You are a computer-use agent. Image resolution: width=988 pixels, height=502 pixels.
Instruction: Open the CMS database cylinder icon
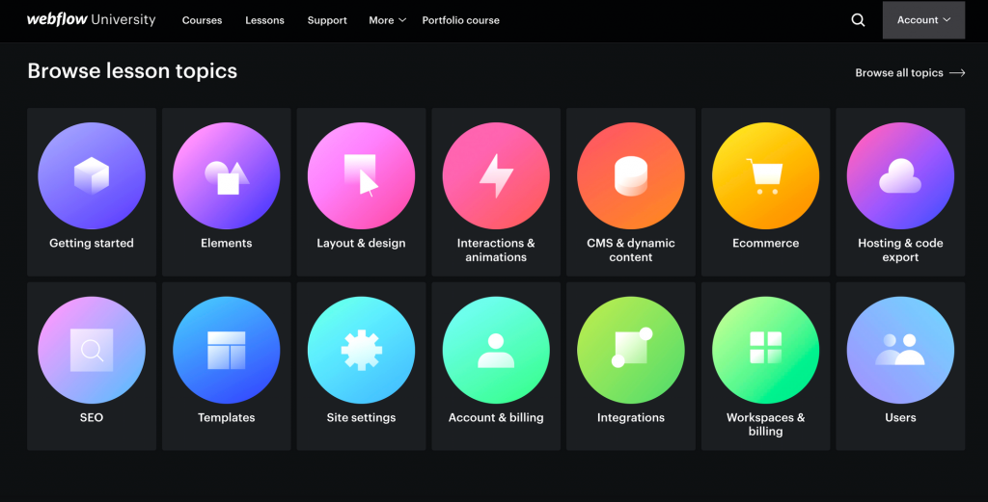(x=631, y=175)
